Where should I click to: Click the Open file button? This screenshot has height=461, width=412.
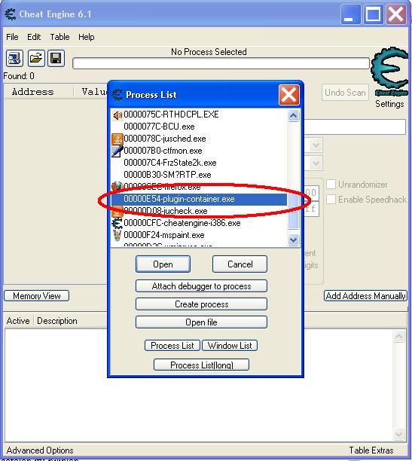[x=201, y=322]
